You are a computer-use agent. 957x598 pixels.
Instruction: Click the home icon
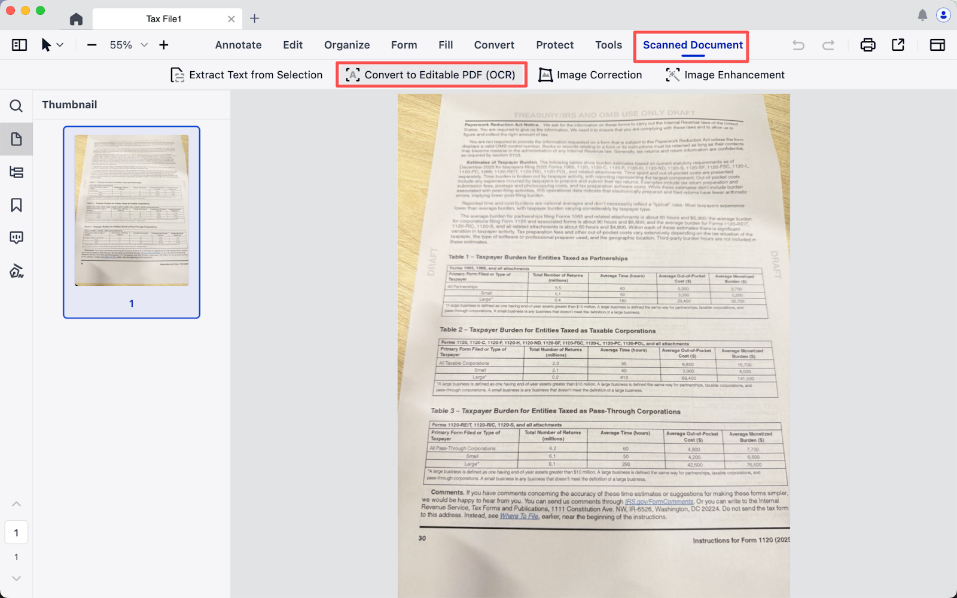coord(76,19)
